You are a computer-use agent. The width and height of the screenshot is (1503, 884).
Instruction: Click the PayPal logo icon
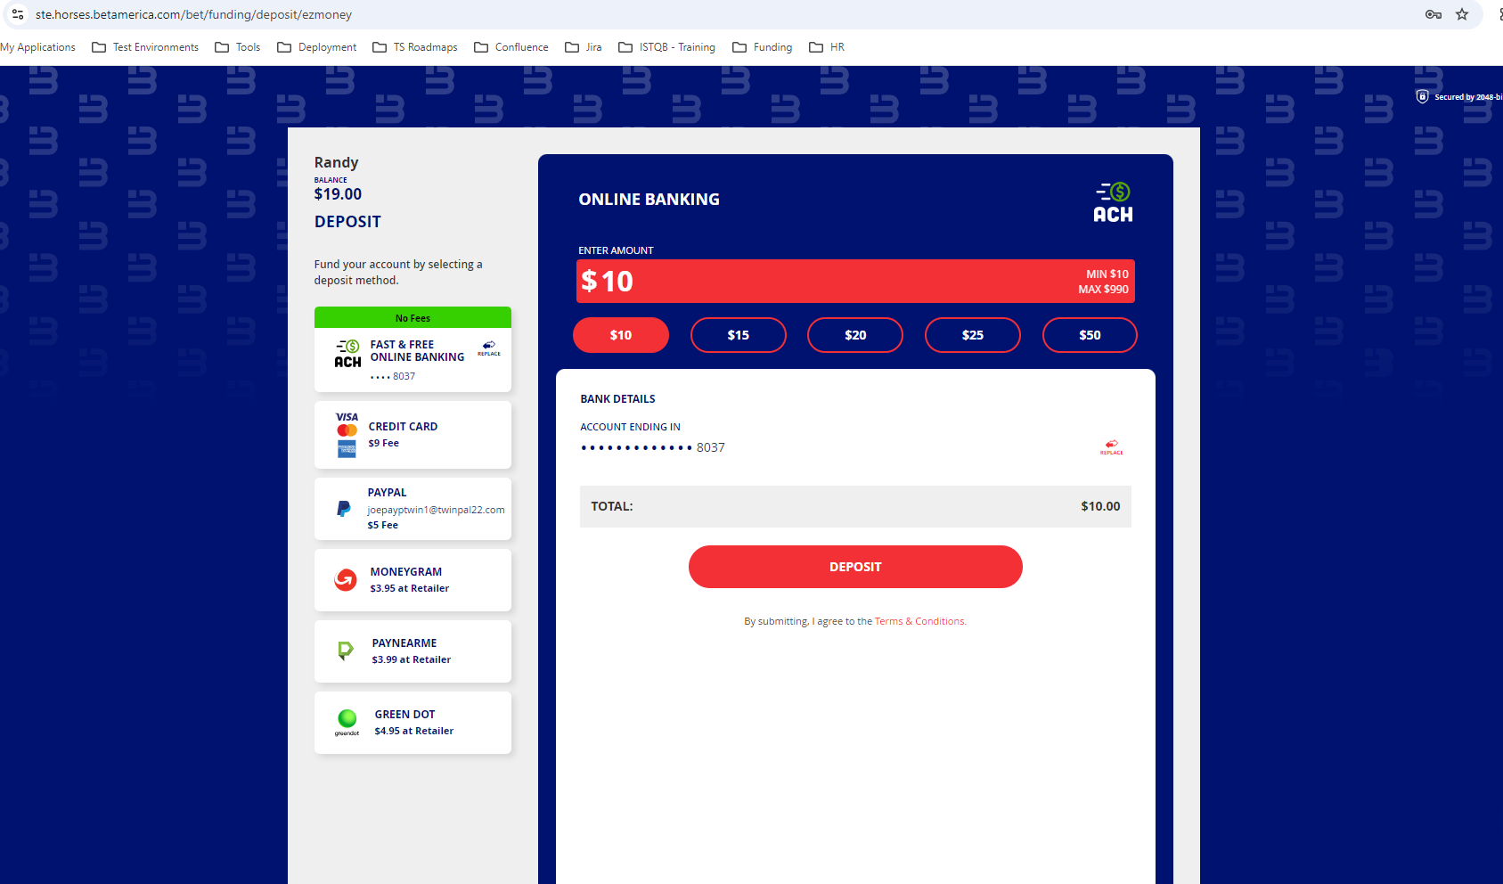click(344, 509)
